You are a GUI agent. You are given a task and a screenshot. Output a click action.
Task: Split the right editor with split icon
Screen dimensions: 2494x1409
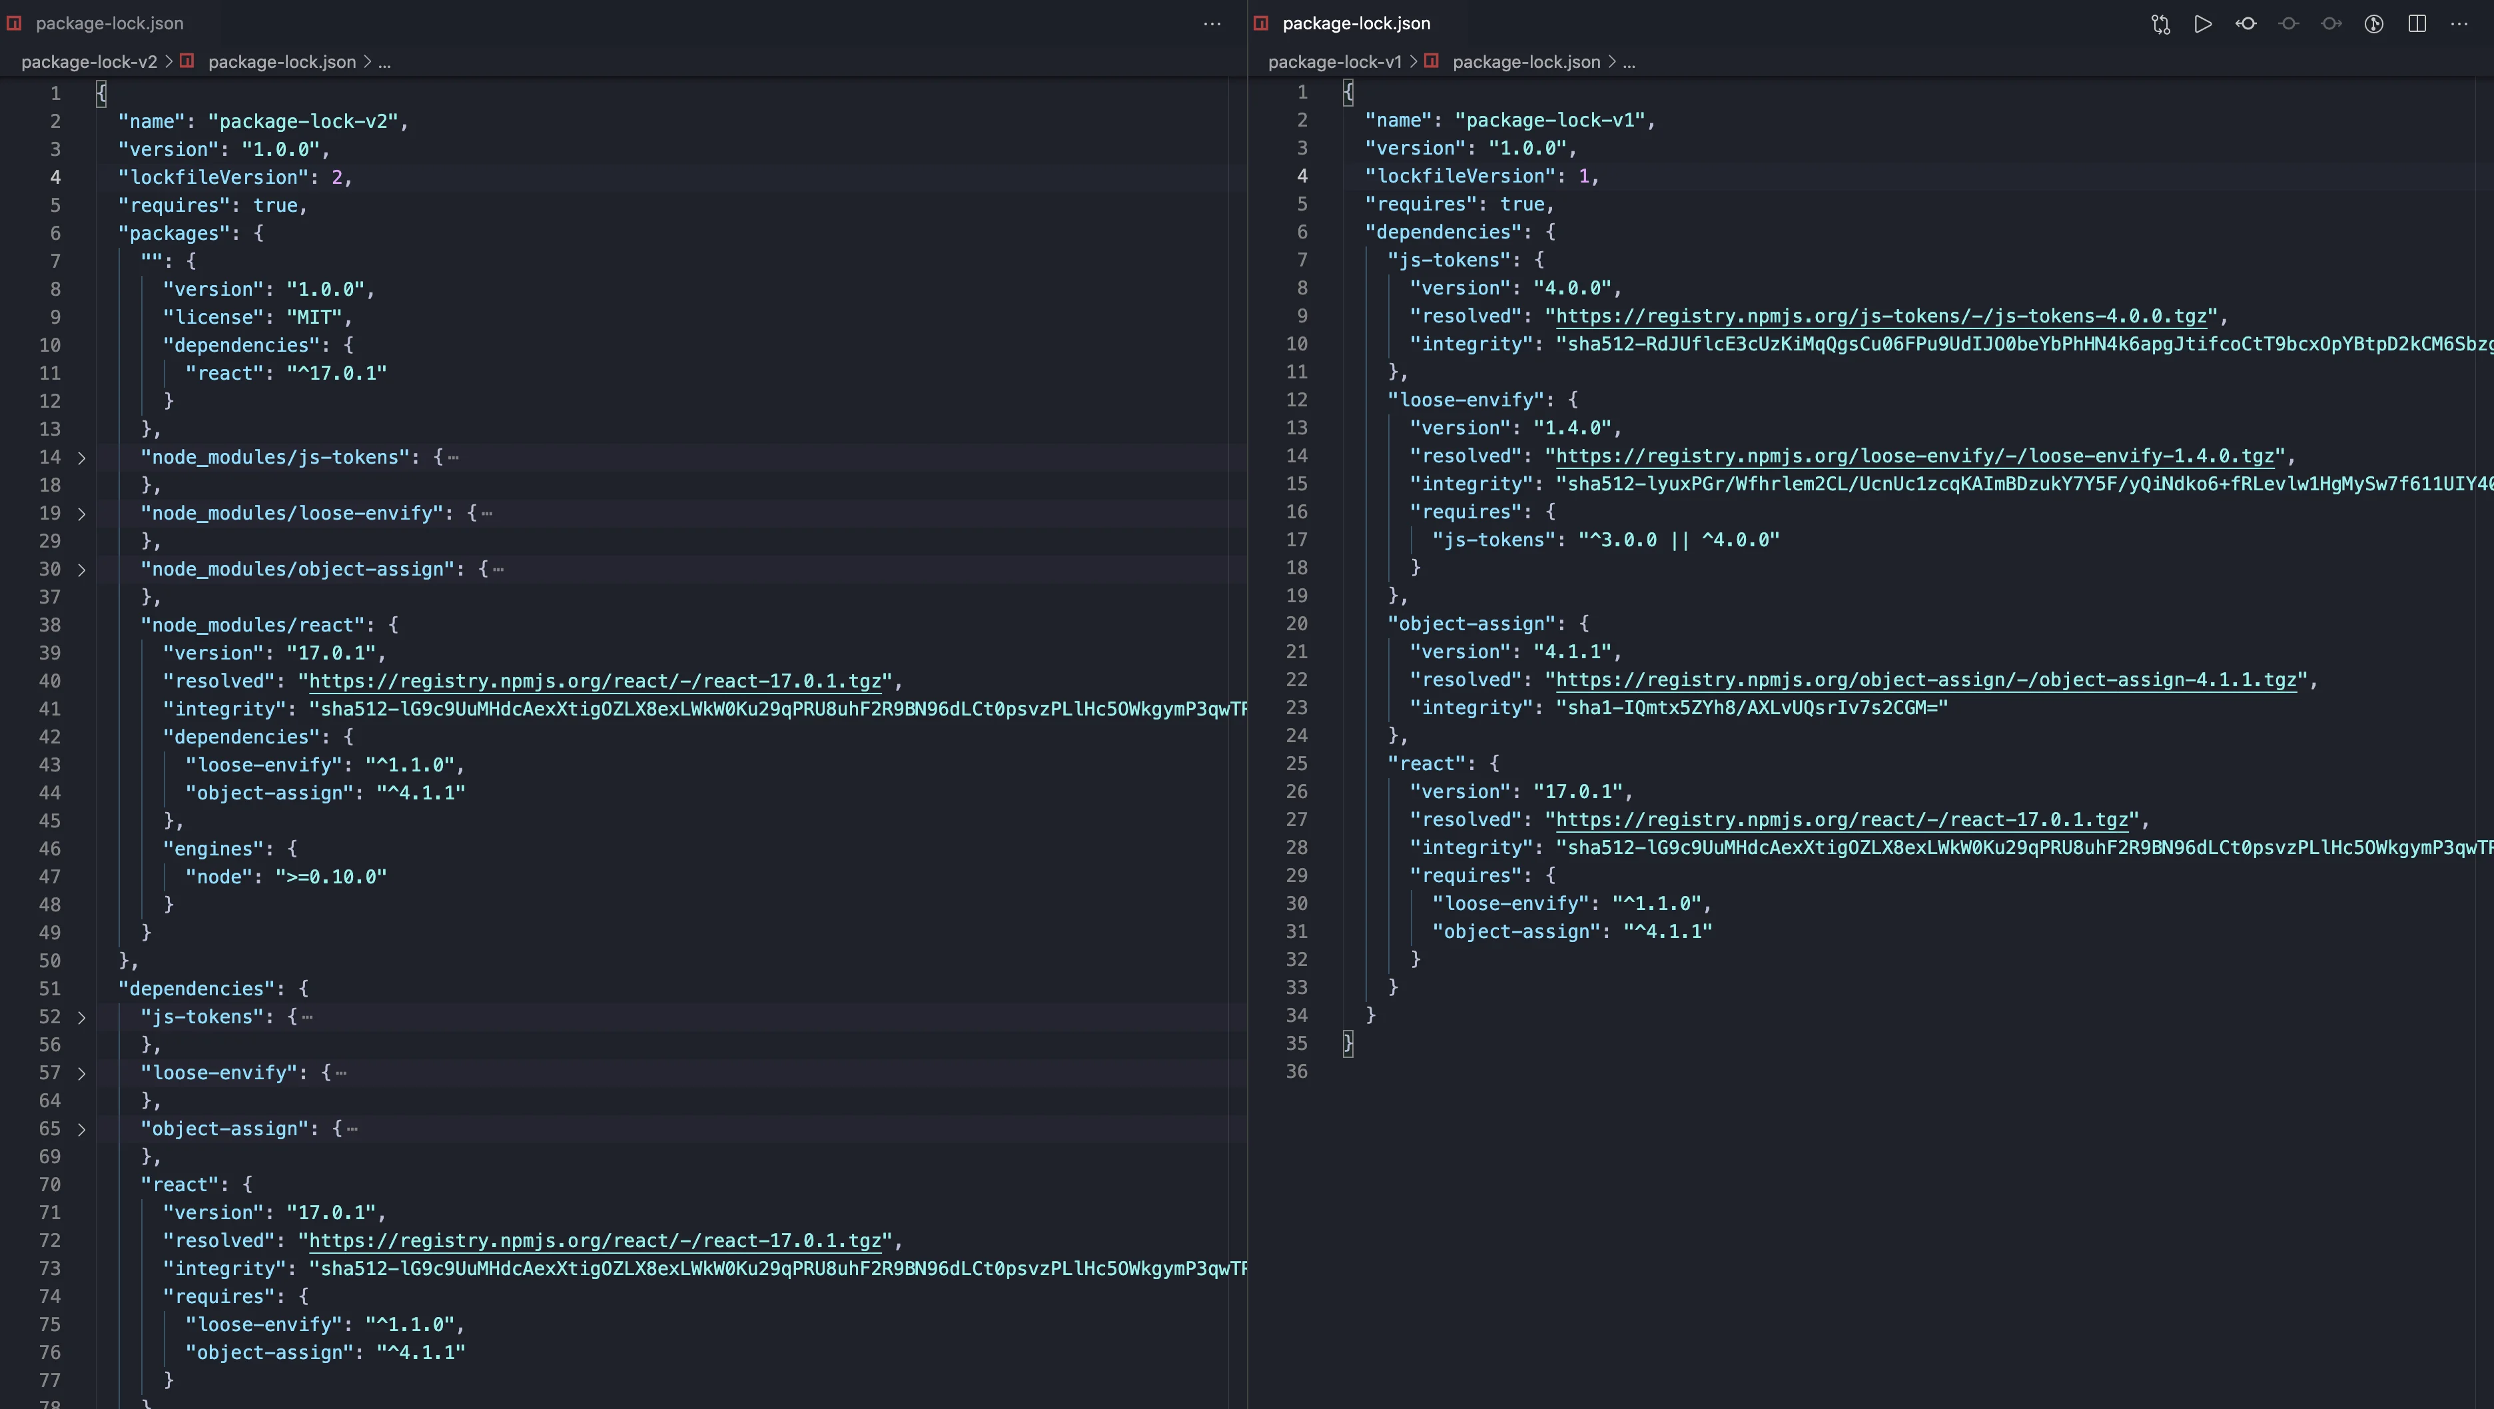pos(2417,24)
